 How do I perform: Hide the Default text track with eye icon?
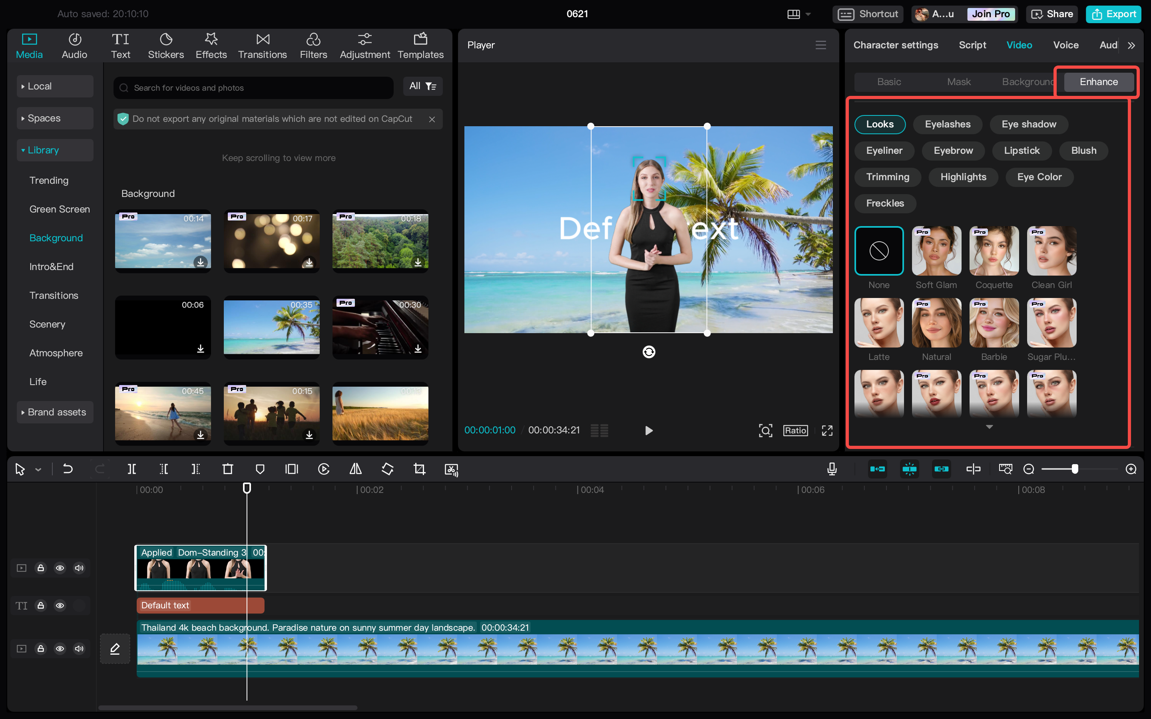[60, 605]
